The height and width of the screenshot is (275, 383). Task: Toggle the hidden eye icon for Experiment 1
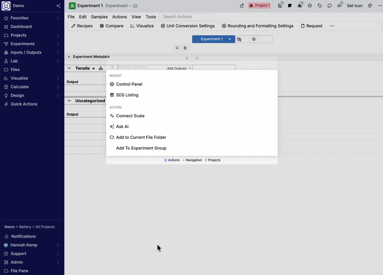(x=239, y=39)
